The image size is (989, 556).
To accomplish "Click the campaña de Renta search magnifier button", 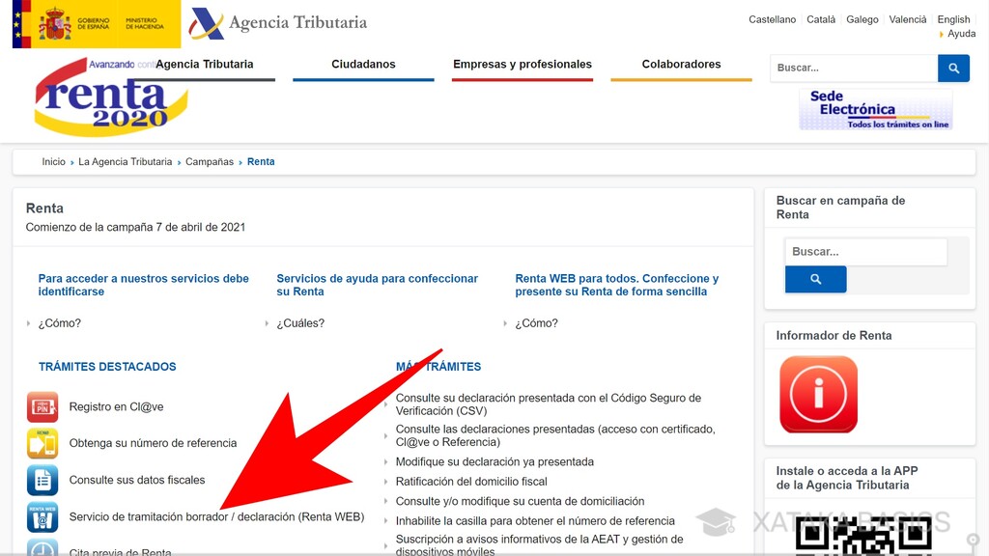I will 815,279.
